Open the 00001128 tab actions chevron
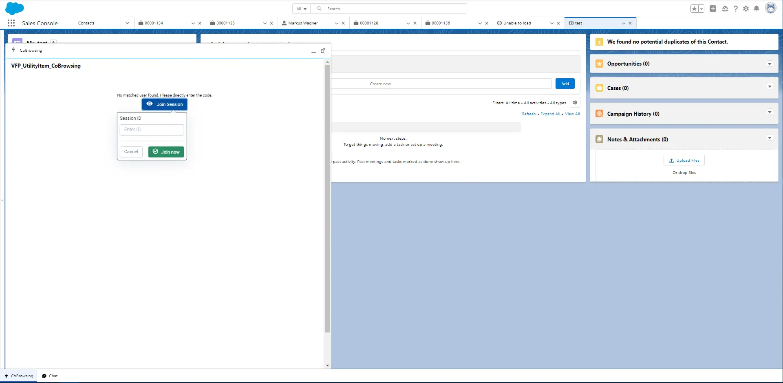The height and width of the screenshot is (383, 783). [x=408, y=23]
